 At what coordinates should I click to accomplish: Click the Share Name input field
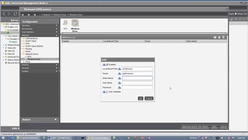pyautogui.click(x=137, y=78)
